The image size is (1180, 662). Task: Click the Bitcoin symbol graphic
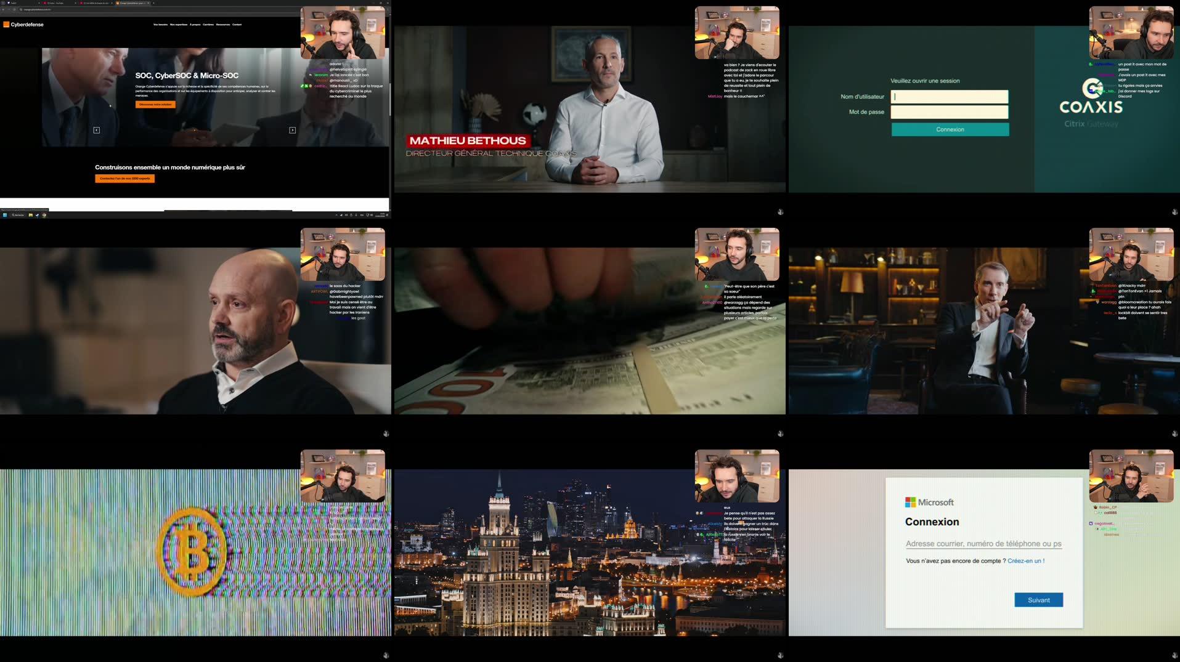pyautogui.click(x=191, y=551)
